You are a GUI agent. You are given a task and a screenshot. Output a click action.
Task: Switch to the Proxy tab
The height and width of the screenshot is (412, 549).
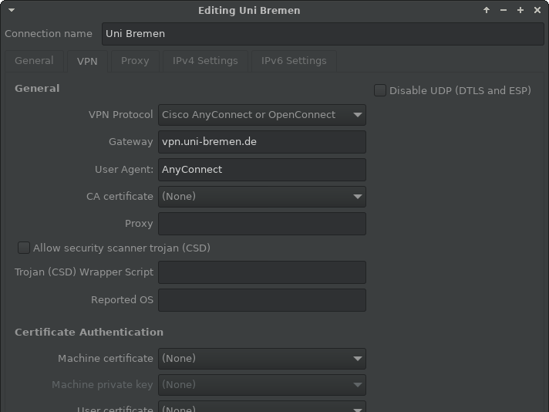(x=135, y=61)
